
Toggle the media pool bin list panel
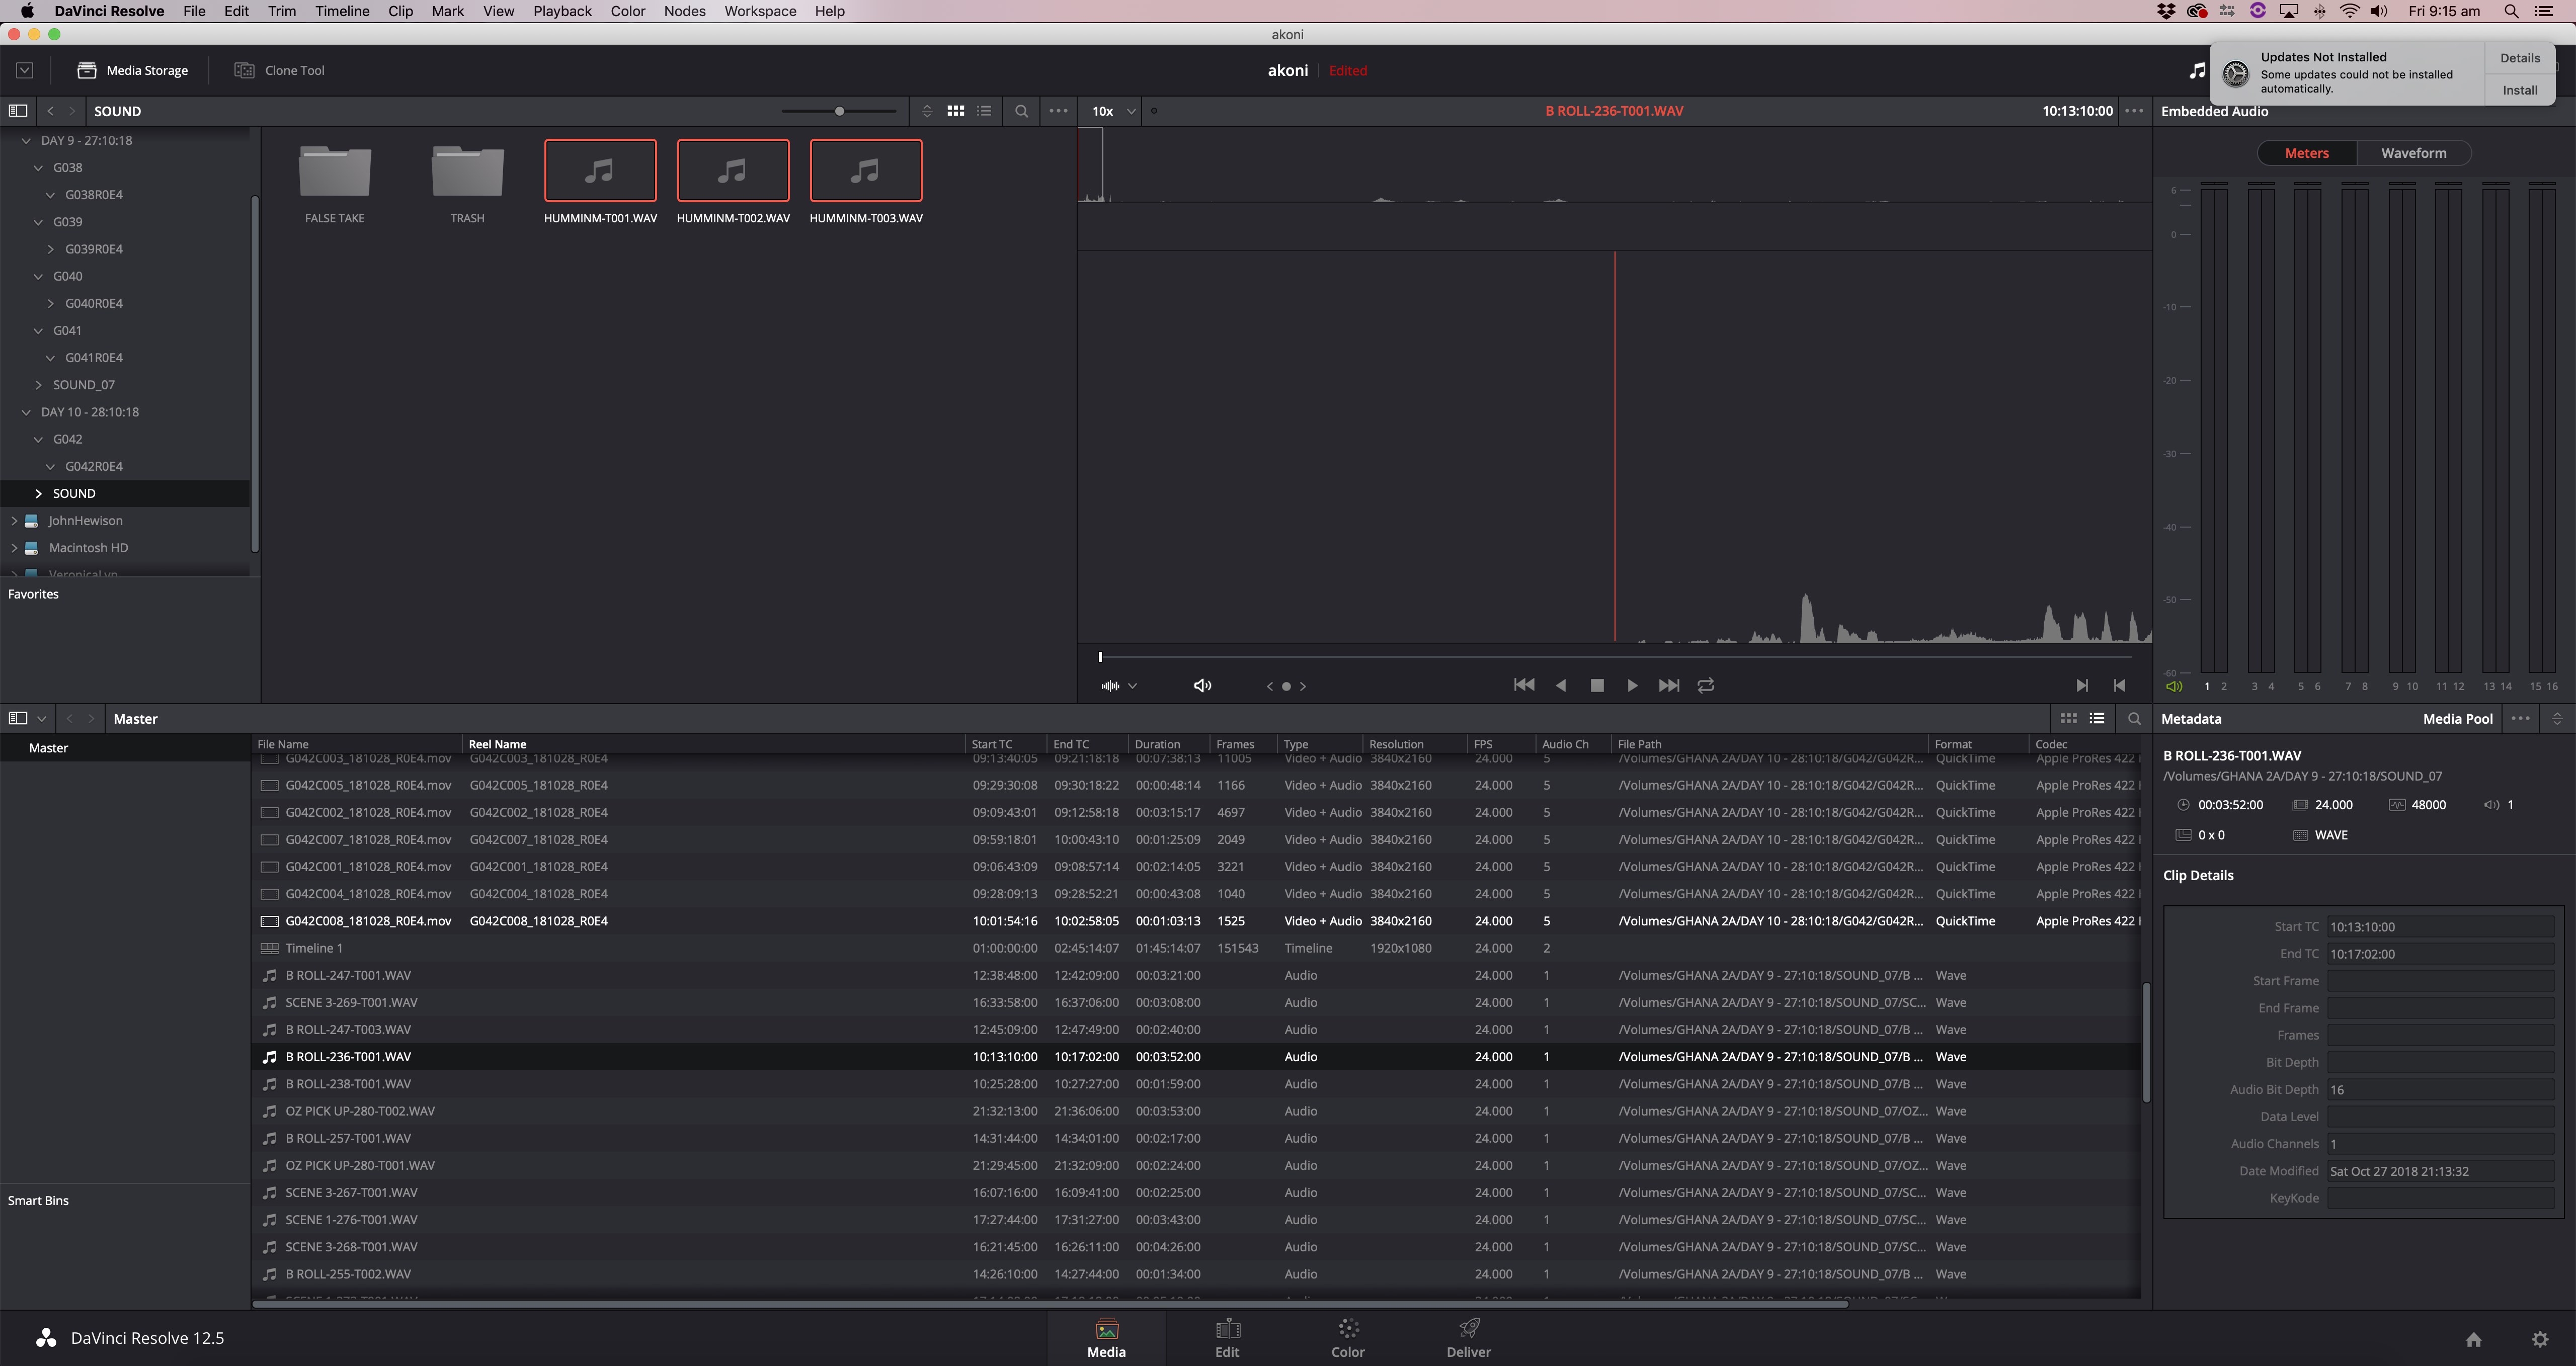[18, 718]
